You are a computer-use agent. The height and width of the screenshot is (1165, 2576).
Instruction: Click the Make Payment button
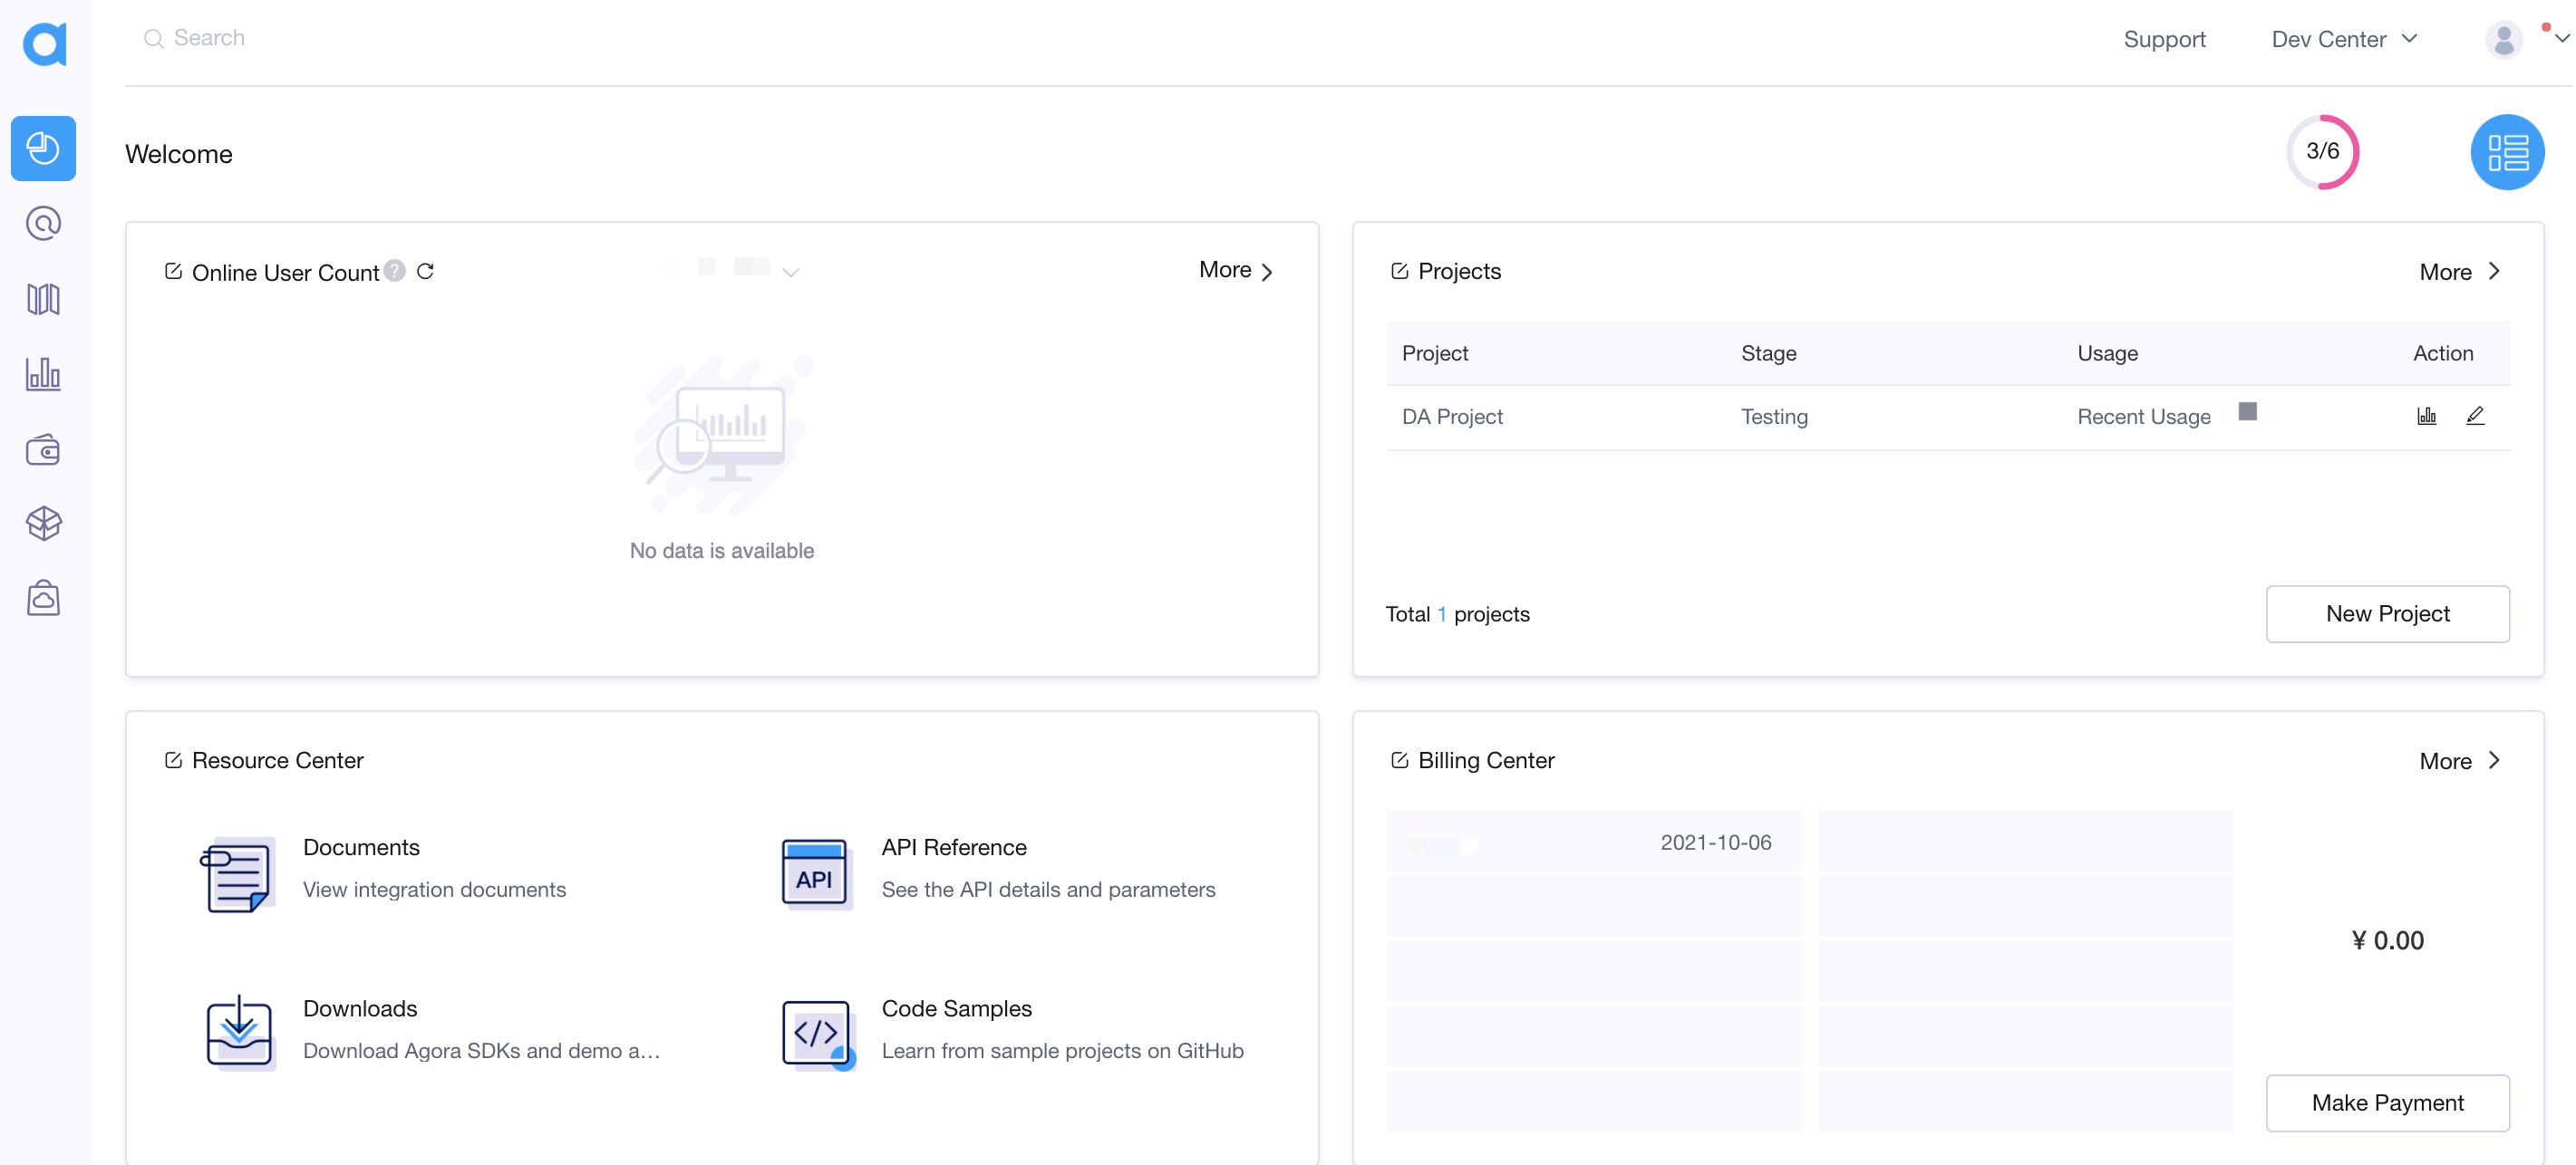(2387, 1103)
